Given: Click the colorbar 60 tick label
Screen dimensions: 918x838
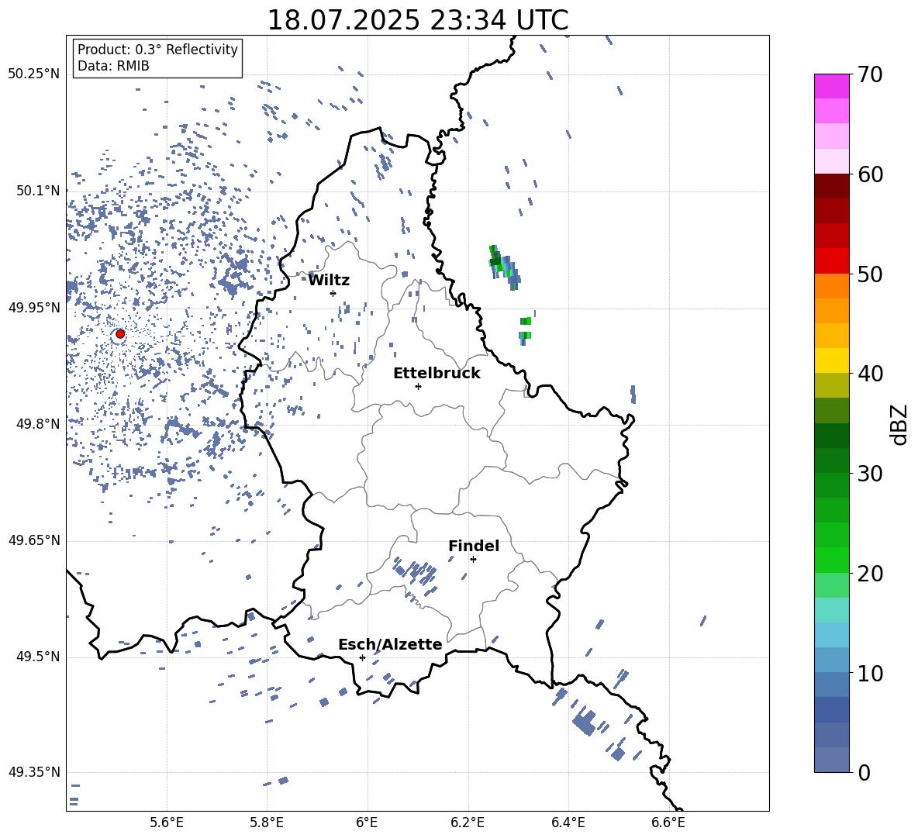Looking at the screenshot, I should point(870,174).
